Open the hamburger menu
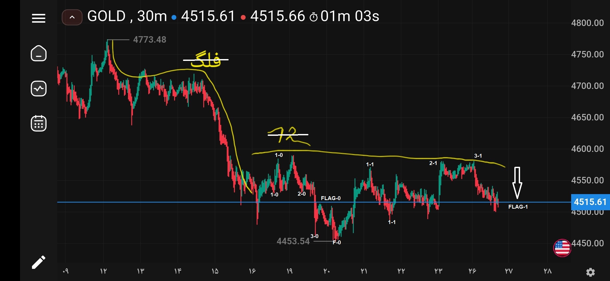Screen dimensions: 610x281 coord(39,18)
